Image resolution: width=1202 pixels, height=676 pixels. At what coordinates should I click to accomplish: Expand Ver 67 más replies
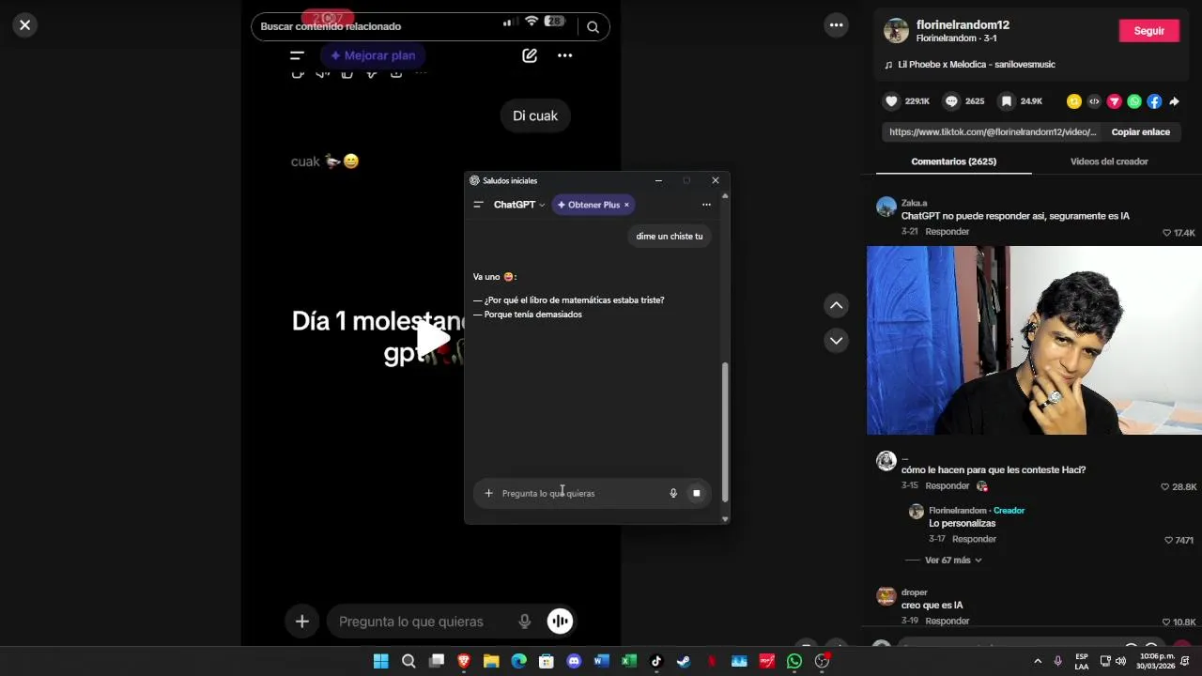click(x=953, y=561)
